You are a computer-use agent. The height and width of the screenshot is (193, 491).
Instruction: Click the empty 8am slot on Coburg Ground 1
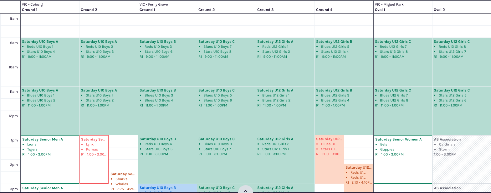(x=50, y=20)
